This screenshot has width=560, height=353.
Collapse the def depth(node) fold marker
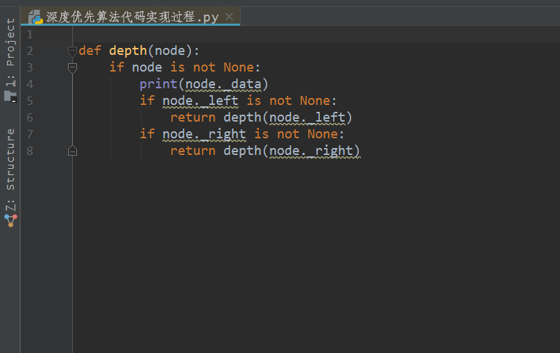coord(72,51)
